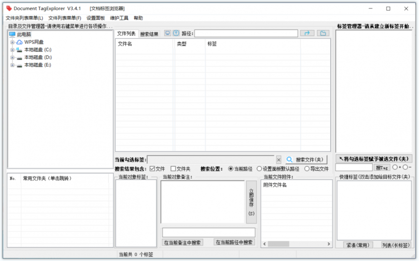Select the 导出文件 radio button
Viewport: 419px width, 261px height.
point(307,169)
